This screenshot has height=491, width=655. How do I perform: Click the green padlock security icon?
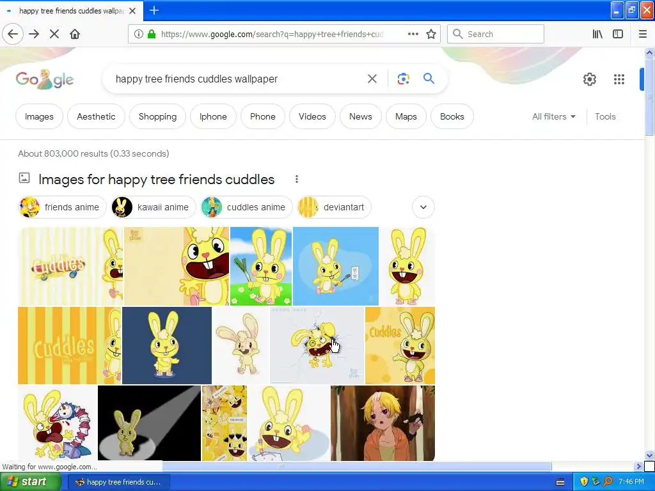[x=152, y=34]
